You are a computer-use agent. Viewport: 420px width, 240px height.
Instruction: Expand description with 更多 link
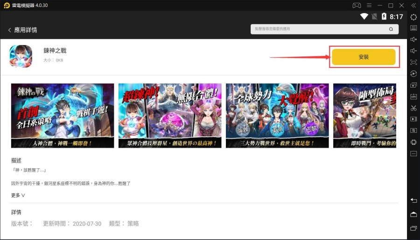(x=18, y=195)
